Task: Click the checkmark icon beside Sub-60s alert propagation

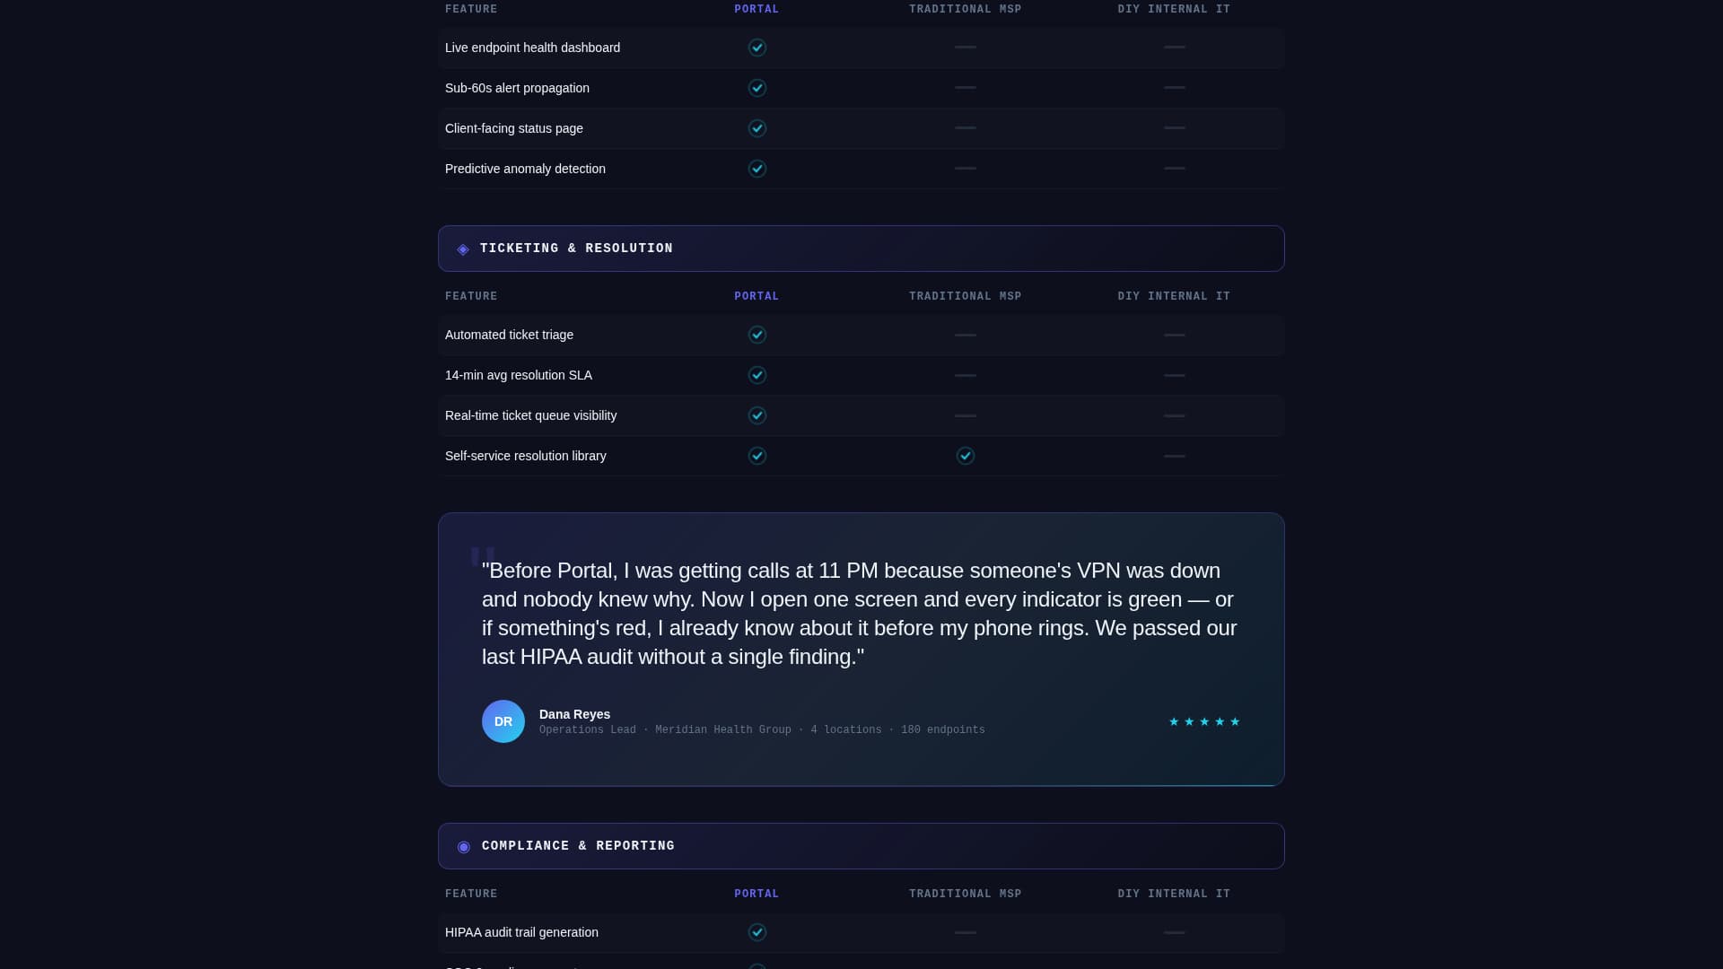Action: [757, 88]
